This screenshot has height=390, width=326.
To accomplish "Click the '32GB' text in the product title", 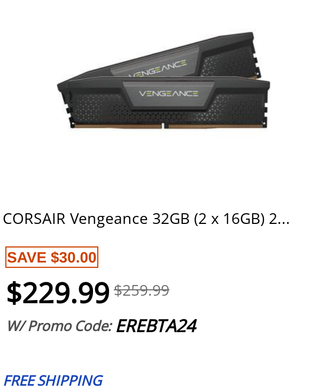I will (x=171, y=219).
